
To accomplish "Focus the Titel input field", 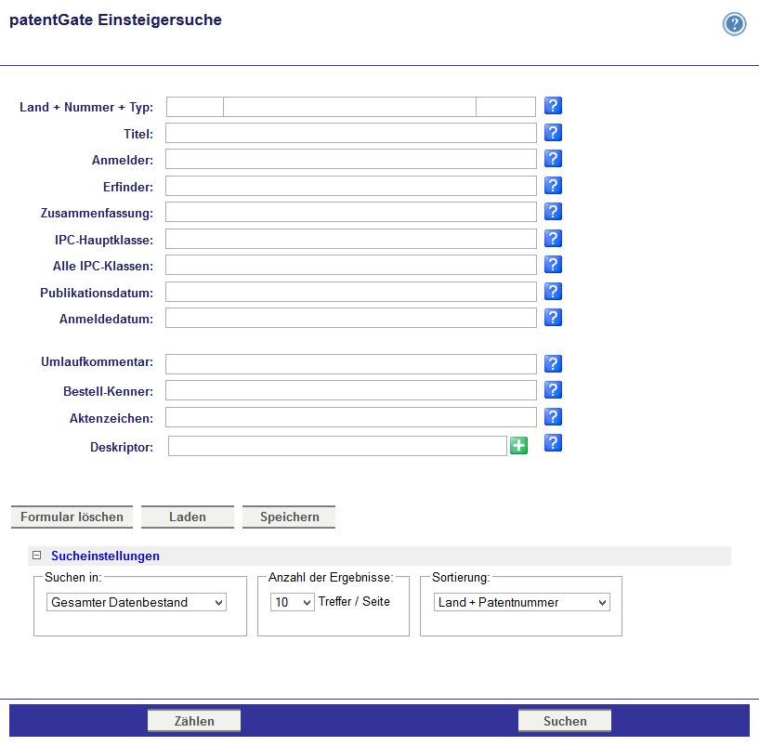I will coord(351,133).
